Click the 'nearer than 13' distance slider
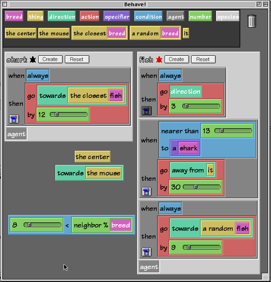The height and width of the screenshot is (282, 271). coord(233,131)
